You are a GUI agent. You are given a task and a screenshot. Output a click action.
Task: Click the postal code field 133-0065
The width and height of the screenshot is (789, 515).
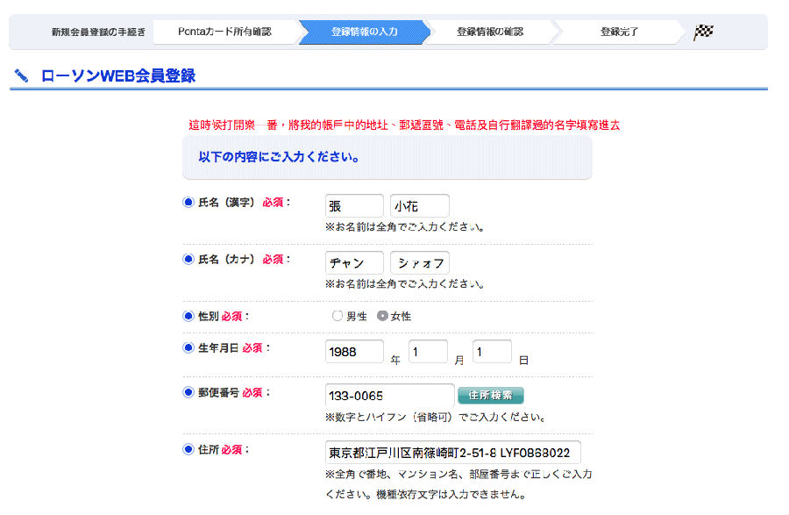coord(390,395)
